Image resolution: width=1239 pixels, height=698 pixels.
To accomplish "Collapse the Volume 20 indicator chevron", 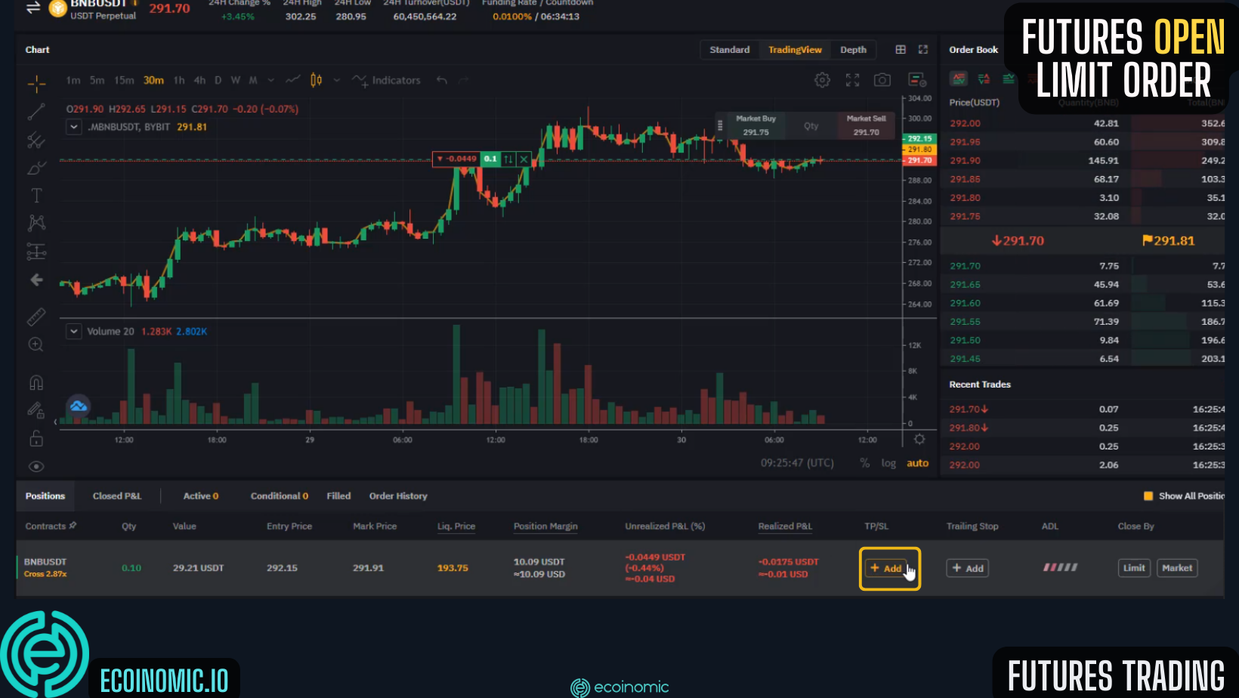I will pyautogui.click(x=73, y=332).
